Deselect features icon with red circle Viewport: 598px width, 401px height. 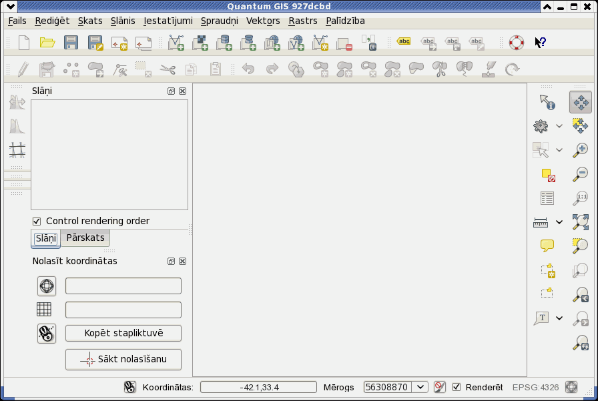[549, 175]
